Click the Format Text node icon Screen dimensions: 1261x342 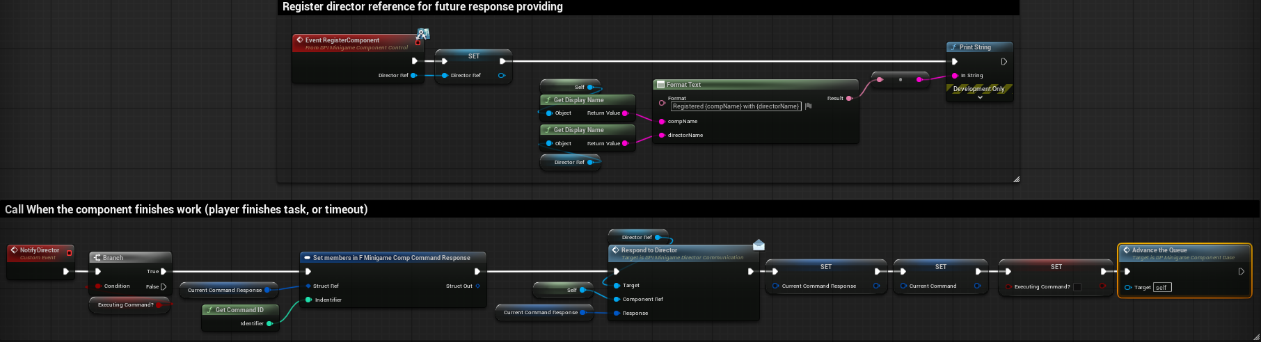660,85
